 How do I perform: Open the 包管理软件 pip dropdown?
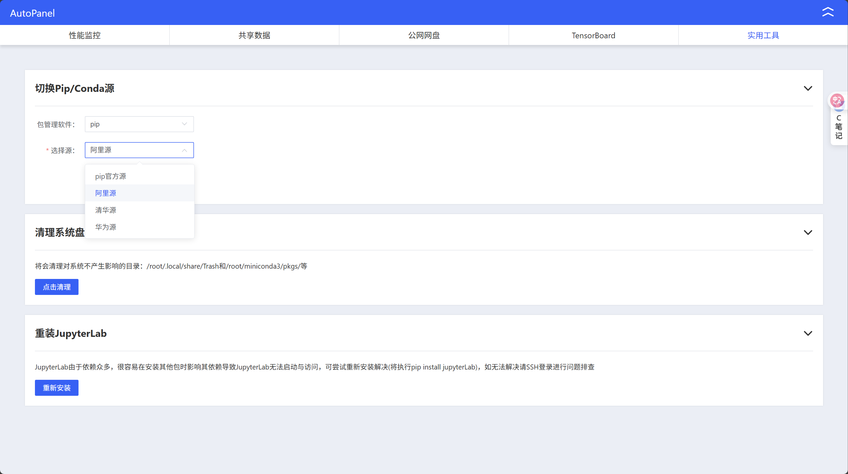coord(139,124)
